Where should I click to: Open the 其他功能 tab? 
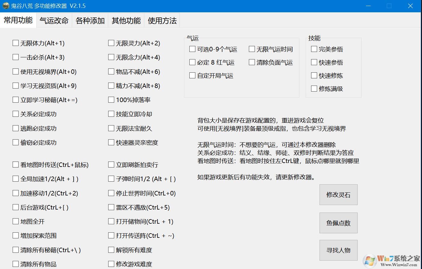pyautogui.click(x=126, y=20)
